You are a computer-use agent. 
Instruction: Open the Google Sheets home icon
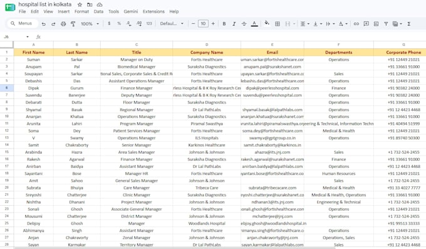(10, 7)
